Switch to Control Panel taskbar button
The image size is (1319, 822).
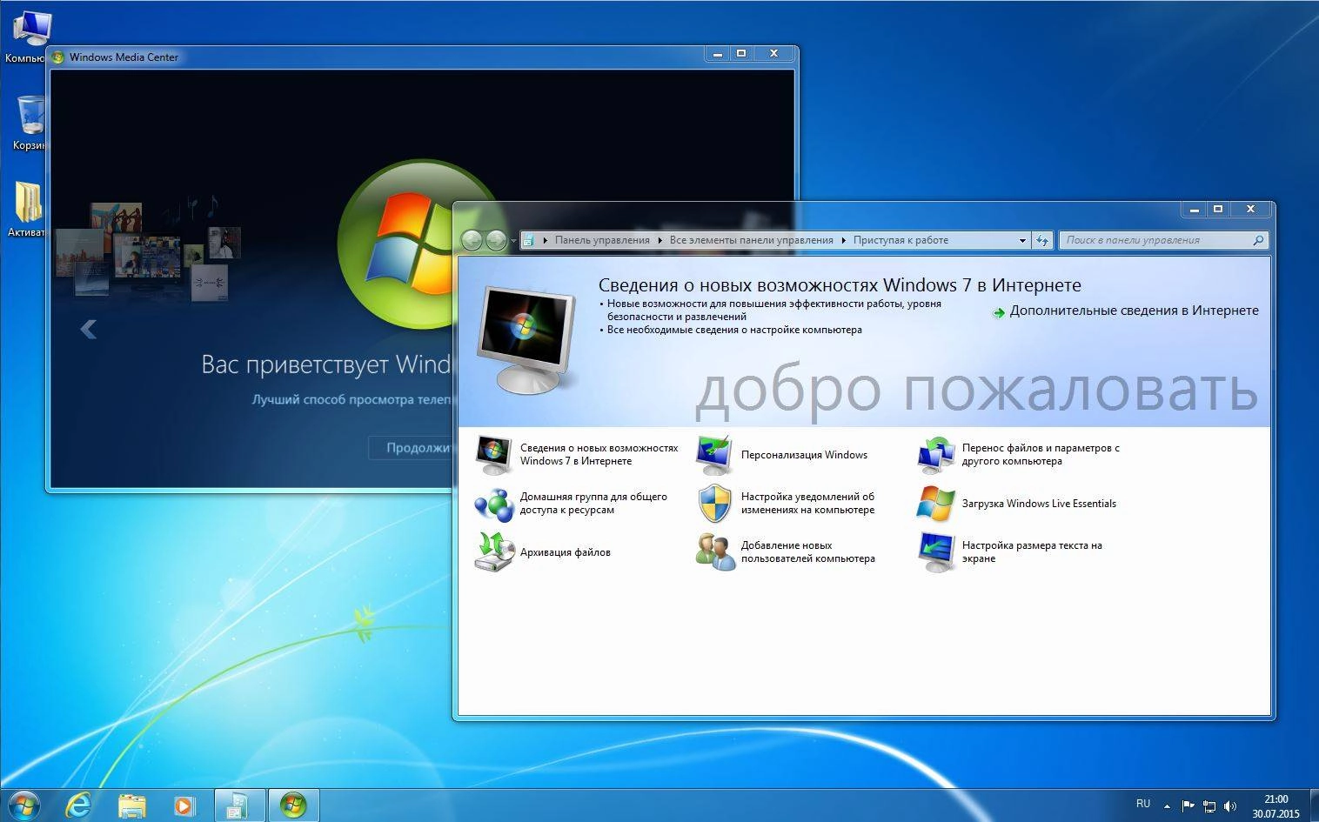coord(238,805)
